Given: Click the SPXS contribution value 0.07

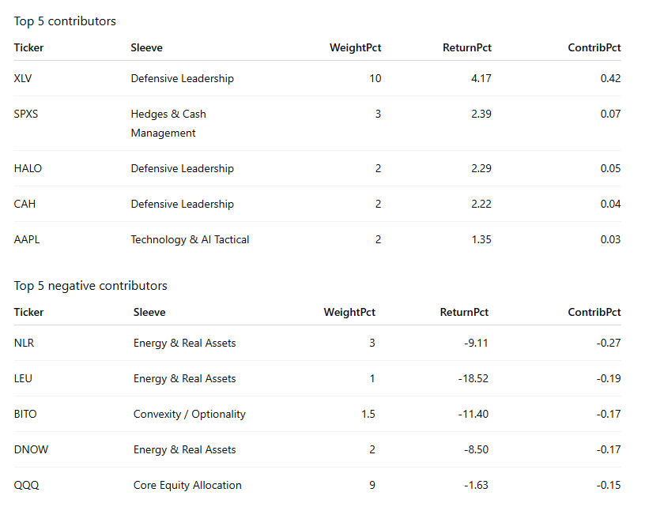Looking at the screenshot, I should (610, 114).
